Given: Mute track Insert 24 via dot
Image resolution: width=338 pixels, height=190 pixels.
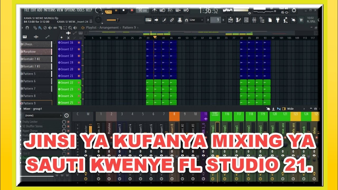Looking at the screenshot, I should [x=79, y=96].
